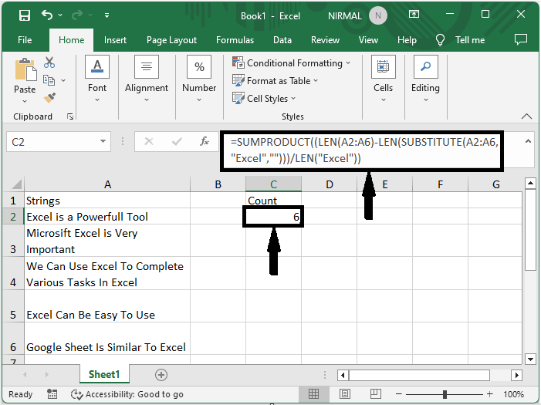This screenshot has height=405, width=541.
Task: Select column E header
Action: pyautogui.click(x=384, y=184)
